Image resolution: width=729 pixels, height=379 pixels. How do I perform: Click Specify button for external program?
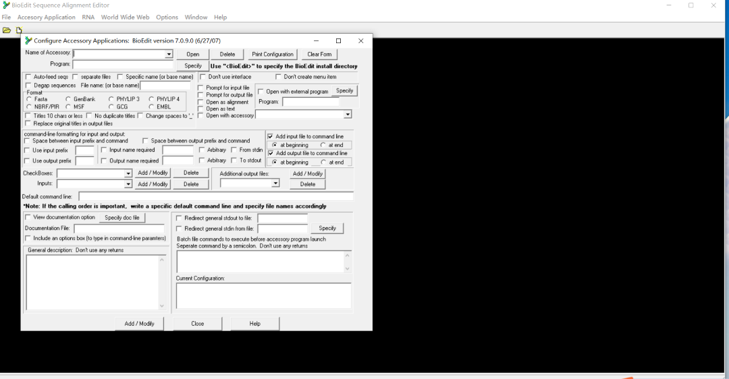(x=344, y=90)
